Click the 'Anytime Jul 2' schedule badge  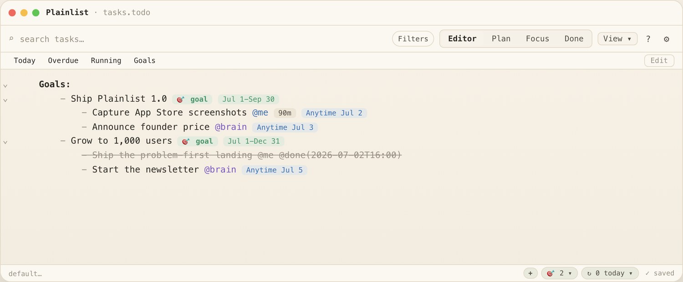pos(334,113)
